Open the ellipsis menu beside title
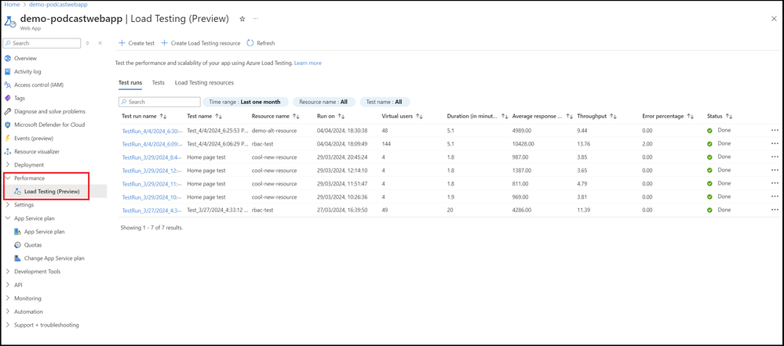784x346 pixels. pyautogui.click(x=256, y=19)
